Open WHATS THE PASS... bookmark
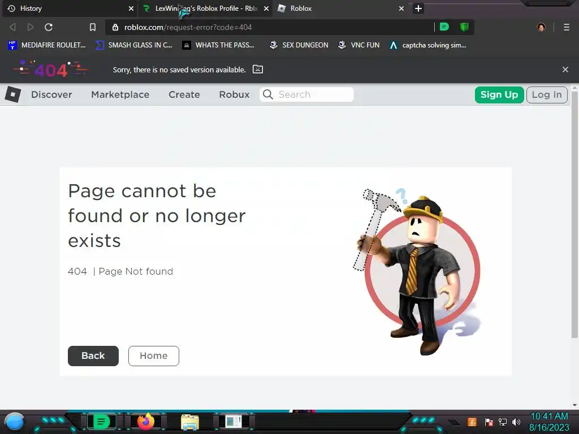Viewport: 579px width, 434px height. pyautogui.click(x=218, y=45)
